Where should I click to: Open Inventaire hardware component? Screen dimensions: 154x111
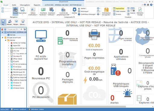coord(43,11)
